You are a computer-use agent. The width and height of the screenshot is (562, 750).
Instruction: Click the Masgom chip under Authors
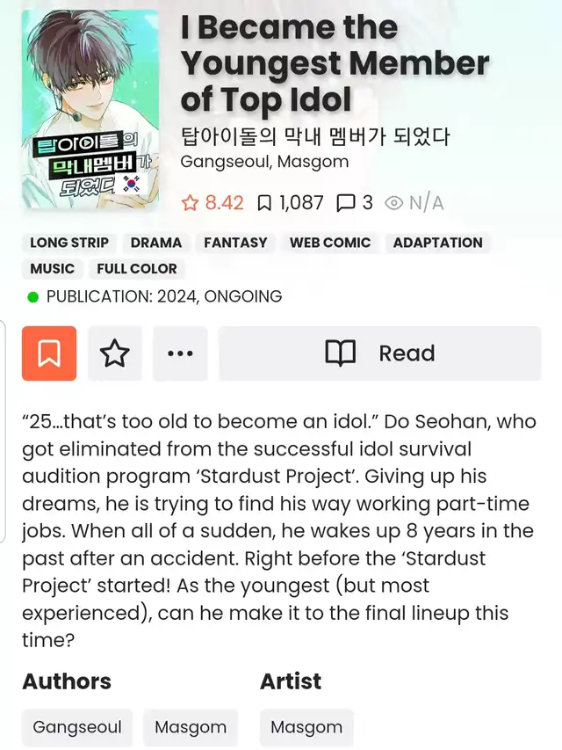coord(191,727)
